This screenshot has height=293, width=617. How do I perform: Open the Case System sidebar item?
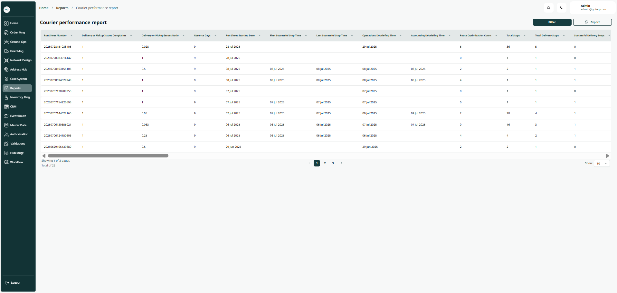click(x=6, y=79)
